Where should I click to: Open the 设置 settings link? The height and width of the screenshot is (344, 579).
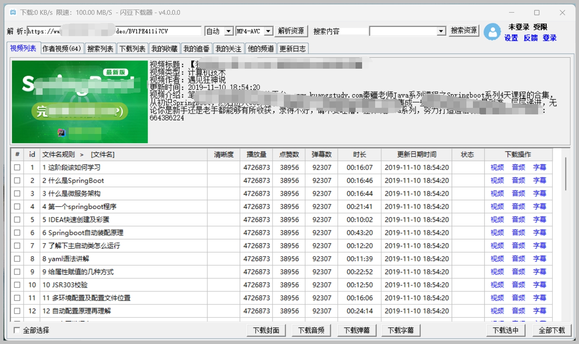tap(511, 38)
